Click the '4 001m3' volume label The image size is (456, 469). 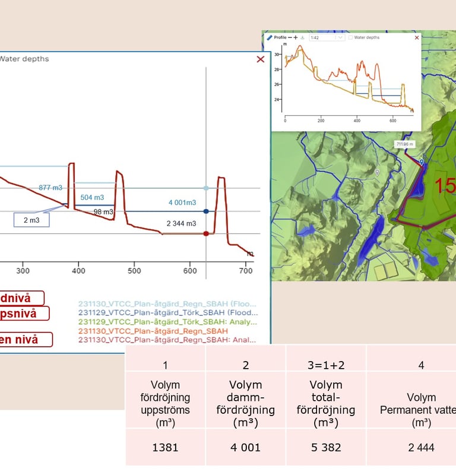tap(182, 202)
